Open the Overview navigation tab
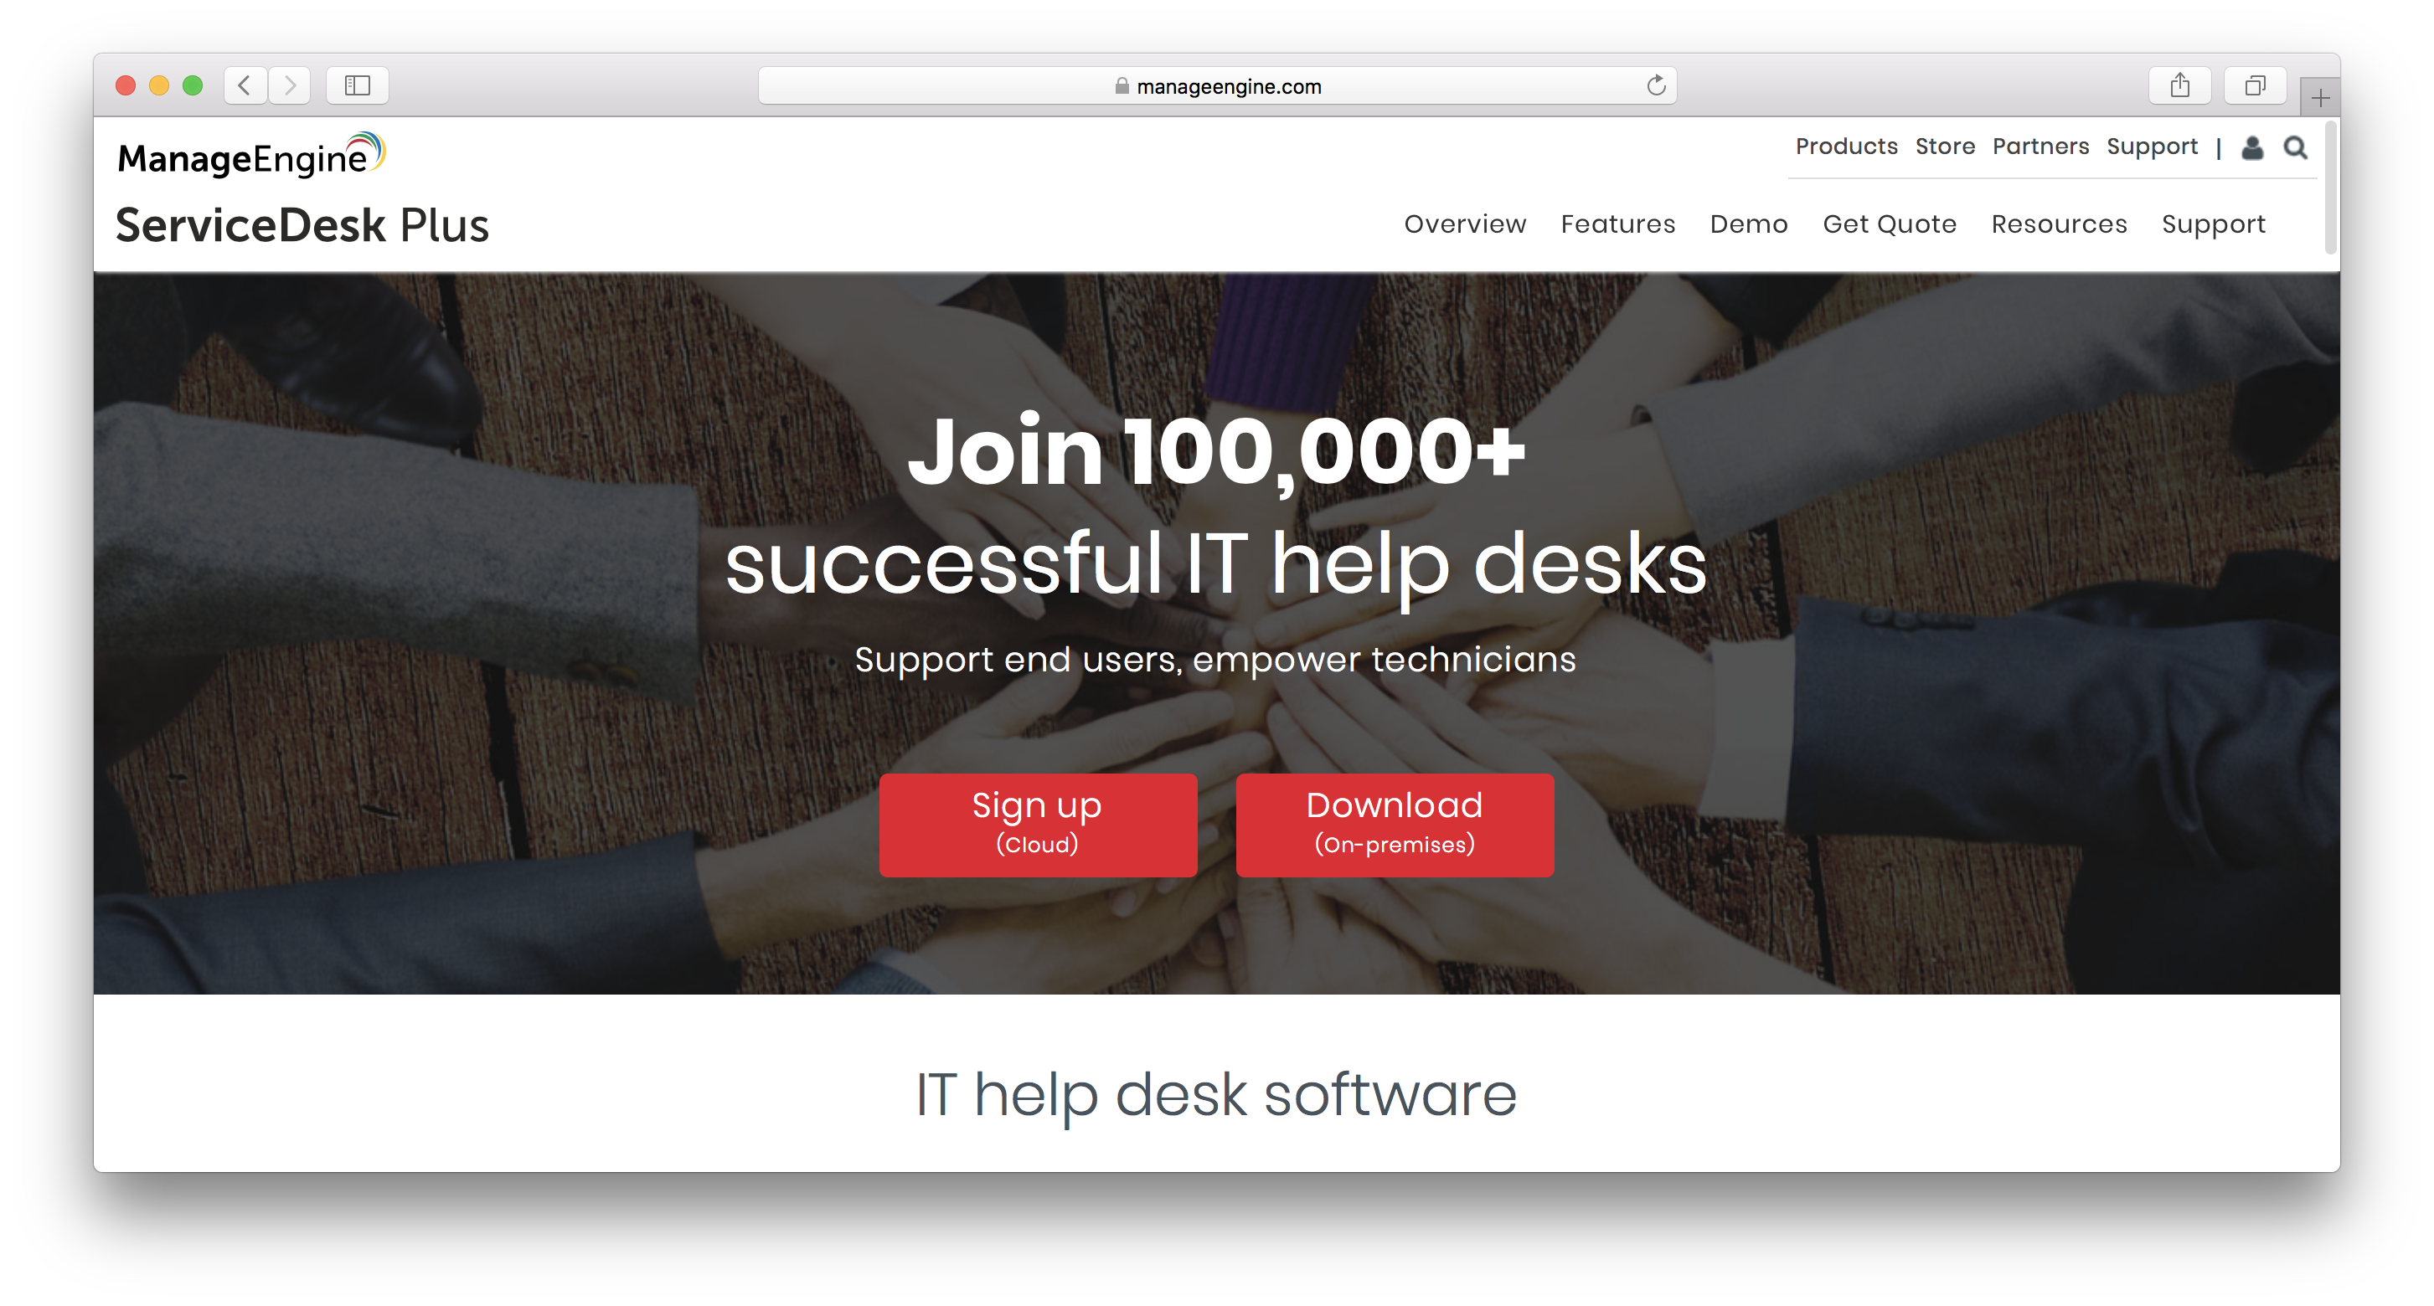The image size is (2434, 1306). pyautogui.click(x=1465, y=224)
